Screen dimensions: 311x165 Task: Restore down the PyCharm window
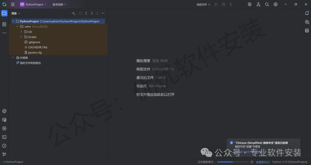coord(295,4)
